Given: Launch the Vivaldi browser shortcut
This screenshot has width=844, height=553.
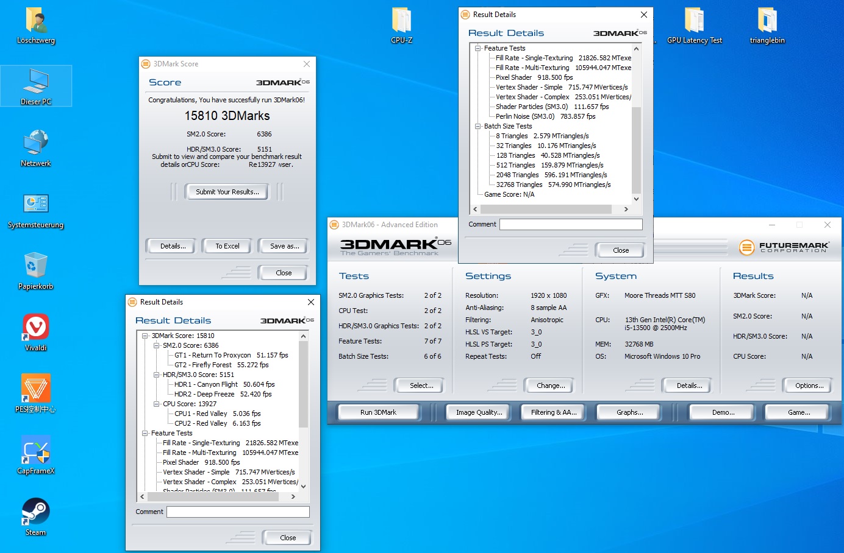Looking at the screenshot, I should point(36,333).
